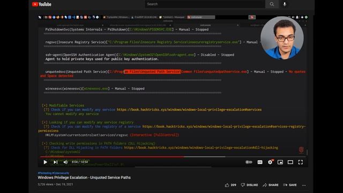Switch to theater mode

290,162
